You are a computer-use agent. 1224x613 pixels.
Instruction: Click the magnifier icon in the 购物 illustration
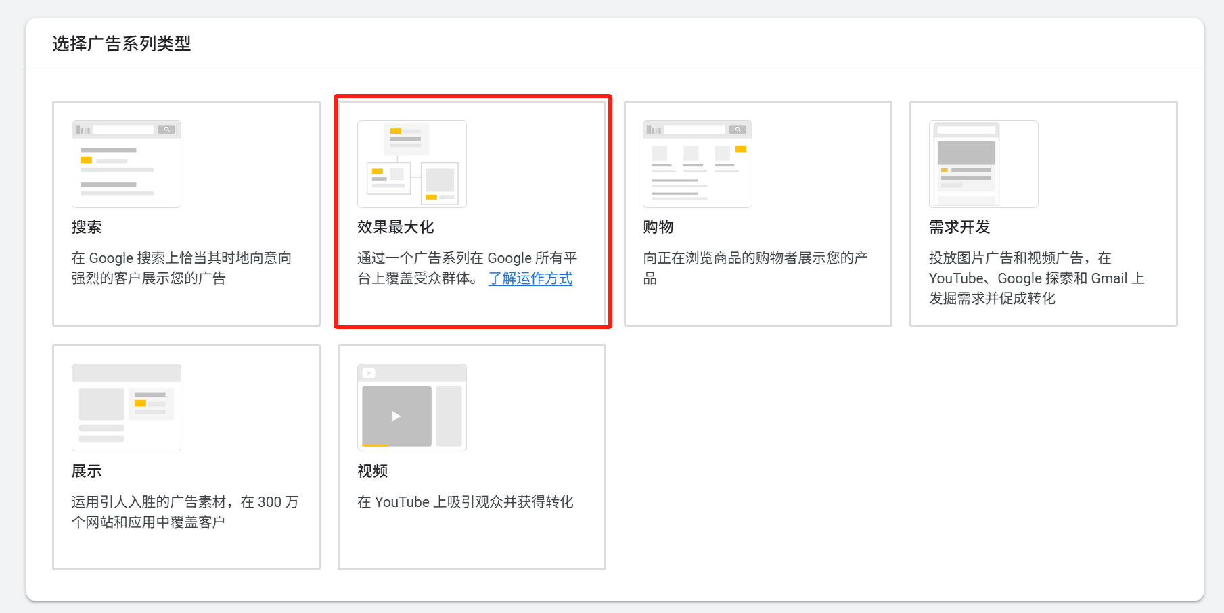pos(738,128)
